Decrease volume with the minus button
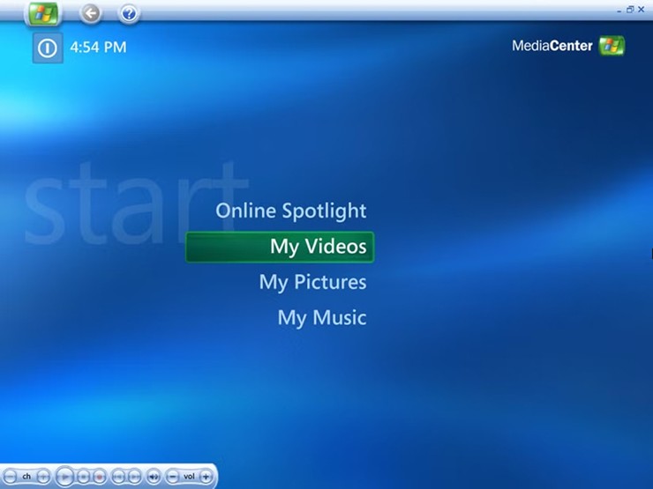Screen dimensions: 653x489 coord(172,477)
